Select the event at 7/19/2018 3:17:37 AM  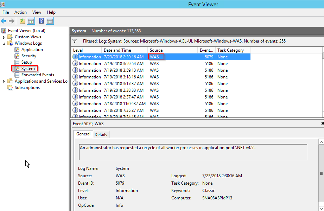click(x=161, y=83)
